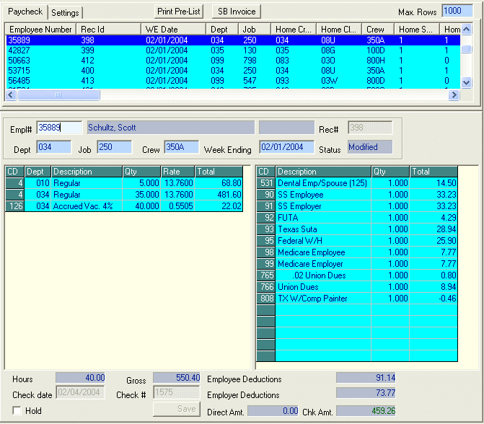Click the Check date field

[x=80, y=392]
